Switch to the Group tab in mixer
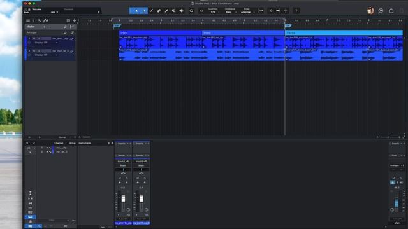The image size is (408, 229). tap(72, 143)
